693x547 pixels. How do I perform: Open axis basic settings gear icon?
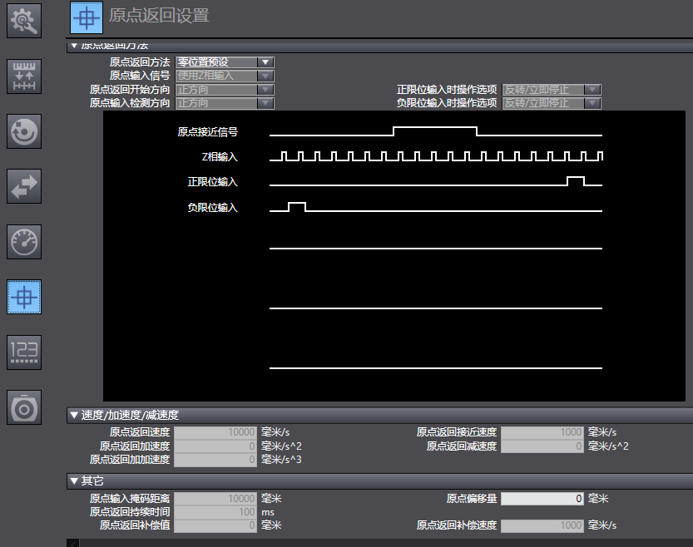point(24,21)
